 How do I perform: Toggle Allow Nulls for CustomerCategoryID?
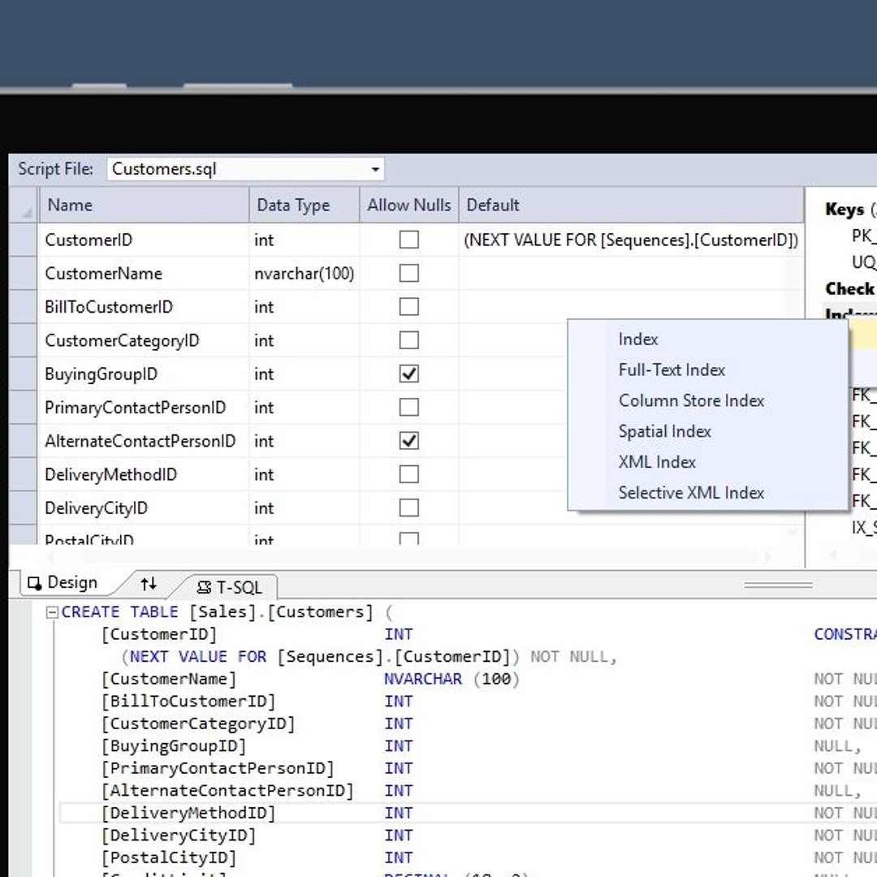[408, 340]
